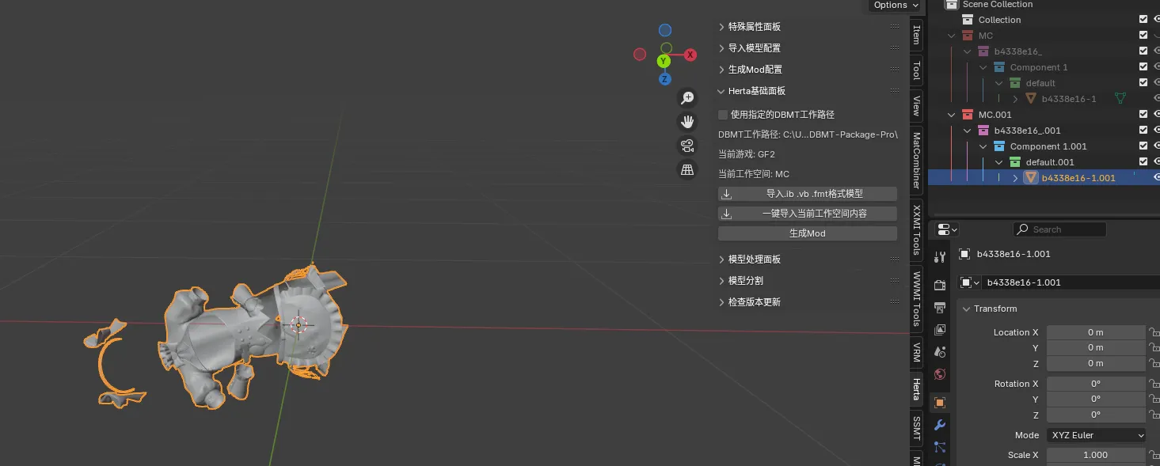Click the Component 1.001 collection icon
The image size is (1160, 466).
(998, 146)
